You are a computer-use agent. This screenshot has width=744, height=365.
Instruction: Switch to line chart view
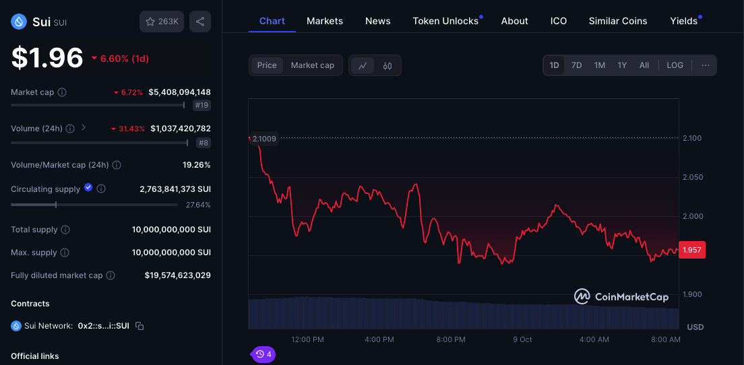coord(363,65)
